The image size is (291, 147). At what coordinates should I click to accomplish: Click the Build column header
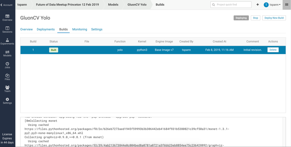click(33, 42)
